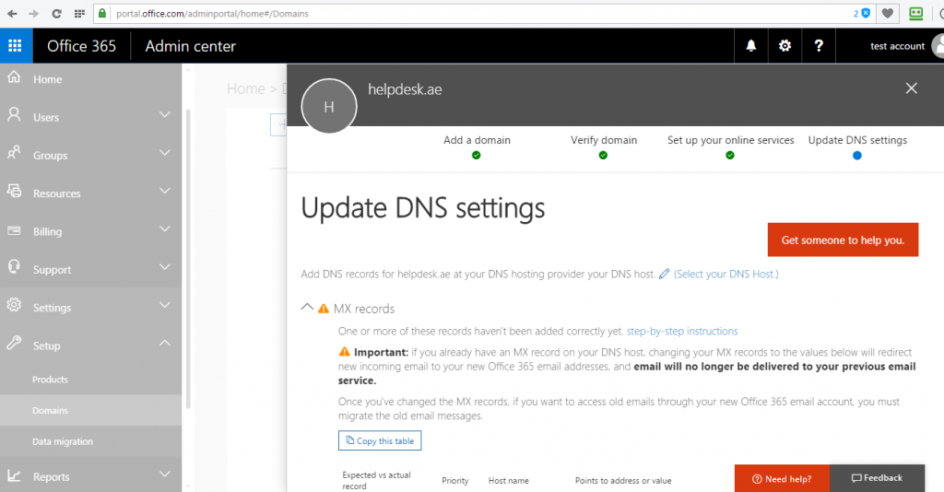Open the help question mark menu
Image resolution: width=944 pixels, height=492 pixels.
(x=819, y=46)
